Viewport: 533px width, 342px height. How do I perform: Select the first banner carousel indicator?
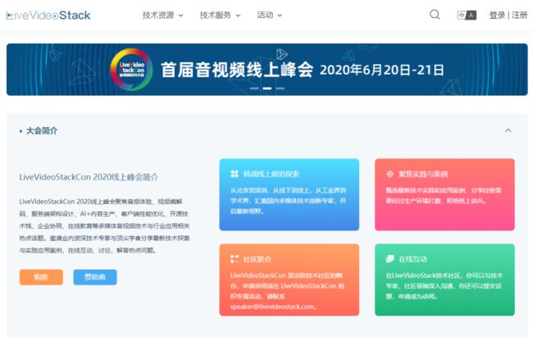click(x=254, y=89)
